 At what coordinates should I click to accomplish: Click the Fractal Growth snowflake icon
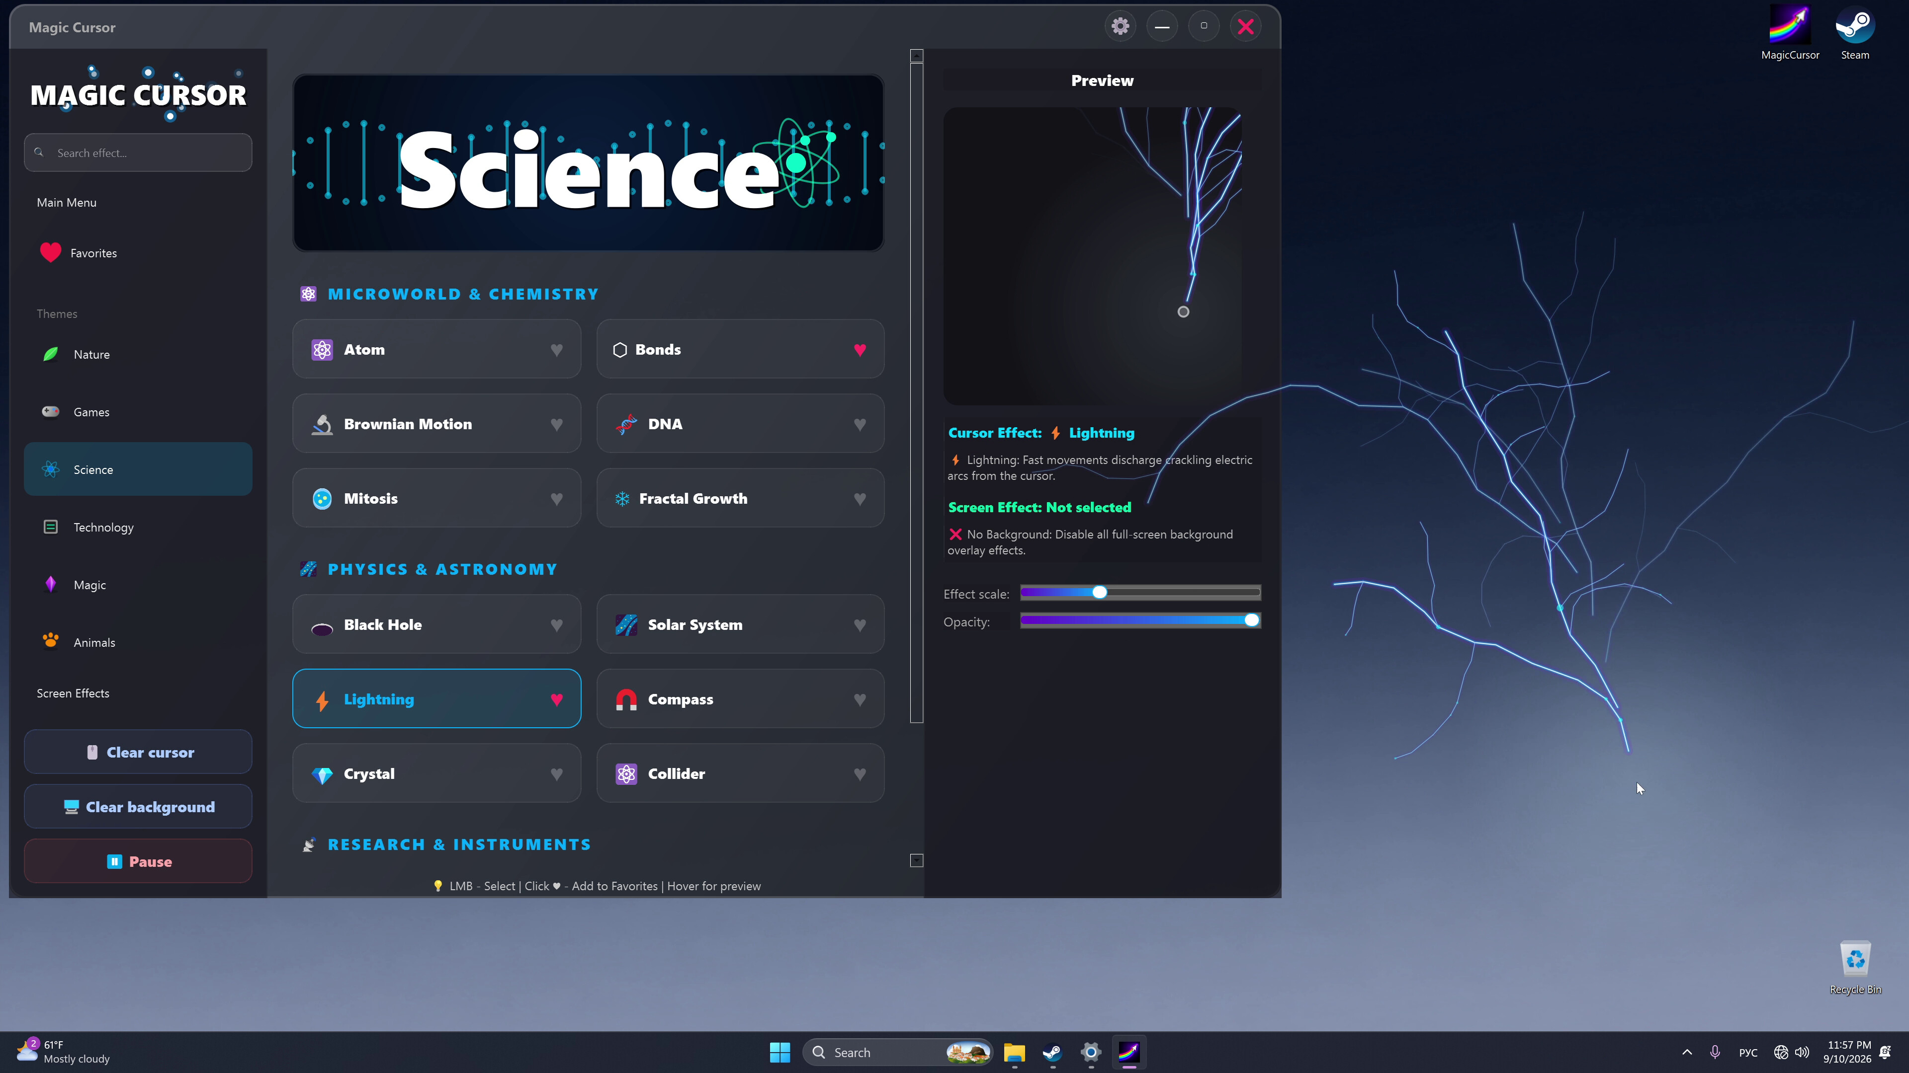tap(622, 499)
